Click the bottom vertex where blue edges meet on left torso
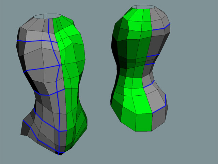This screenshot has height=164, width=218. click(x=59, y=152)
